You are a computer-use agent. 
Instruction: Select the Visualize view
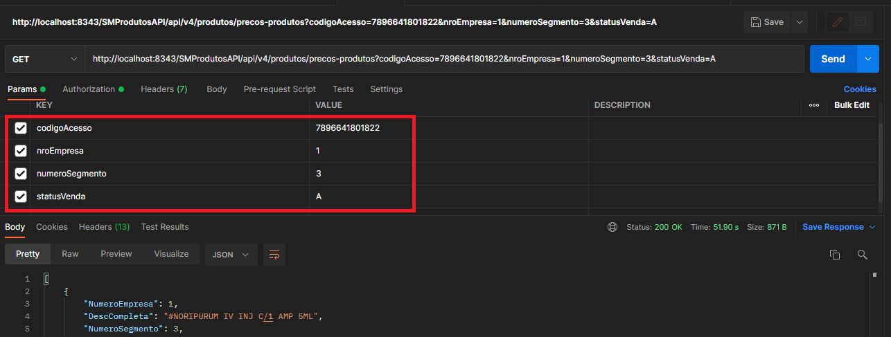(171, 254)
